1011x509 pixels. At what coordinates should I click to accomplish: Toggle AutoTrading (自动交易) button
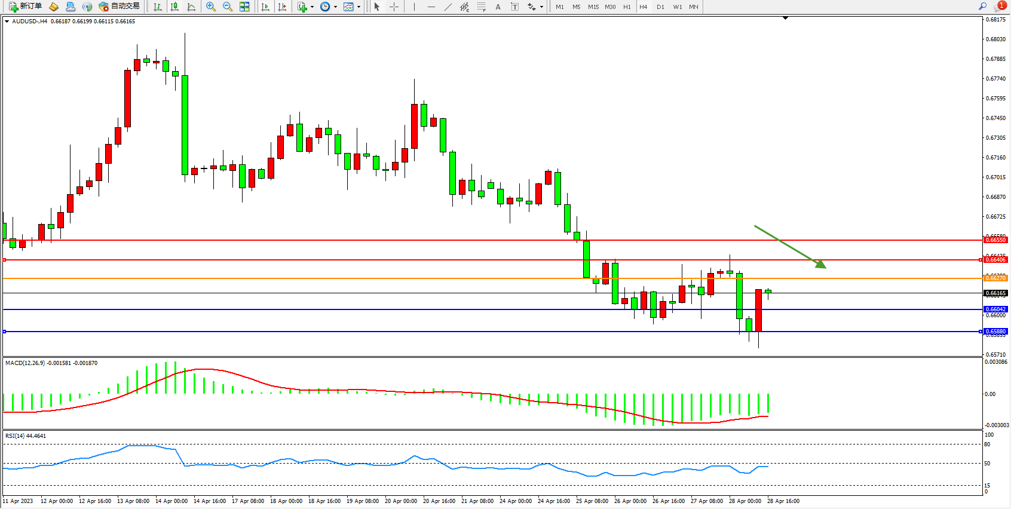tap(119, 7)
